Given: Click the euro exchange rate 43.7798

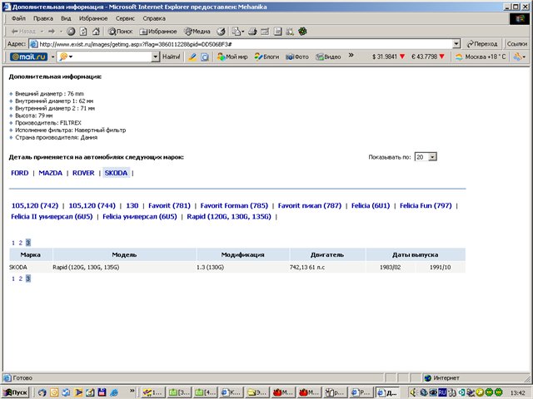Looking at the screenshot, I should (x=428, y=57).
